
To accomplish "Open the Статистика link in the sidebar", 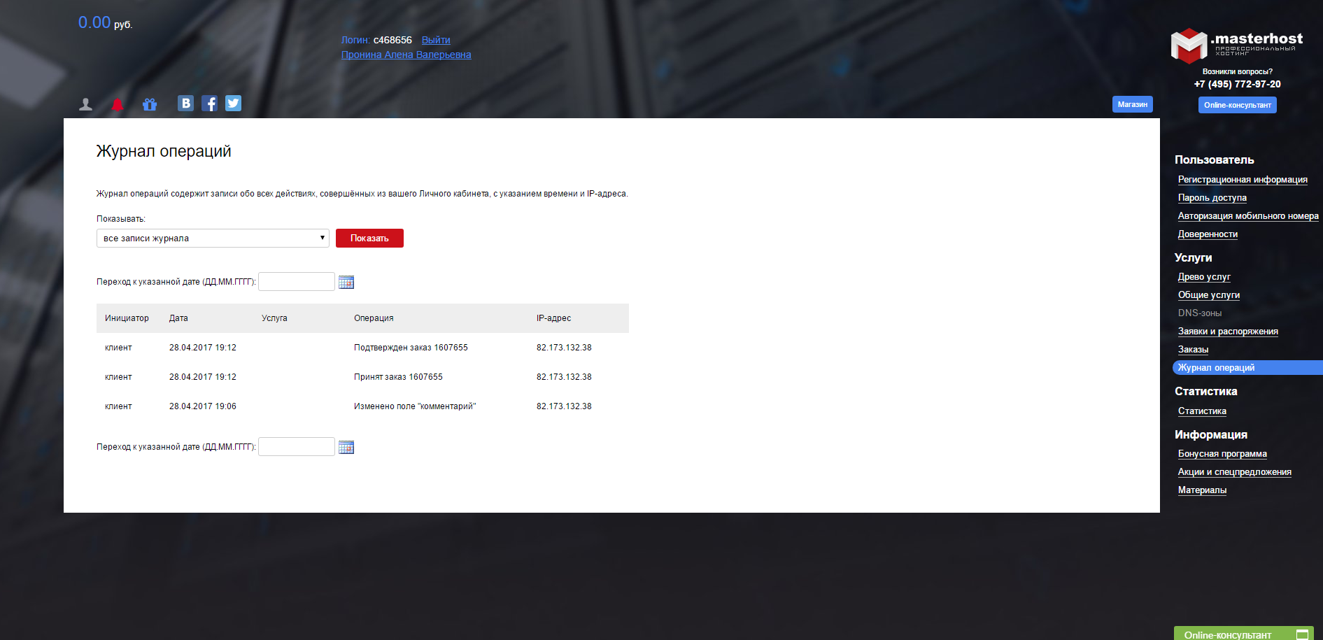I will (1202, 411).
